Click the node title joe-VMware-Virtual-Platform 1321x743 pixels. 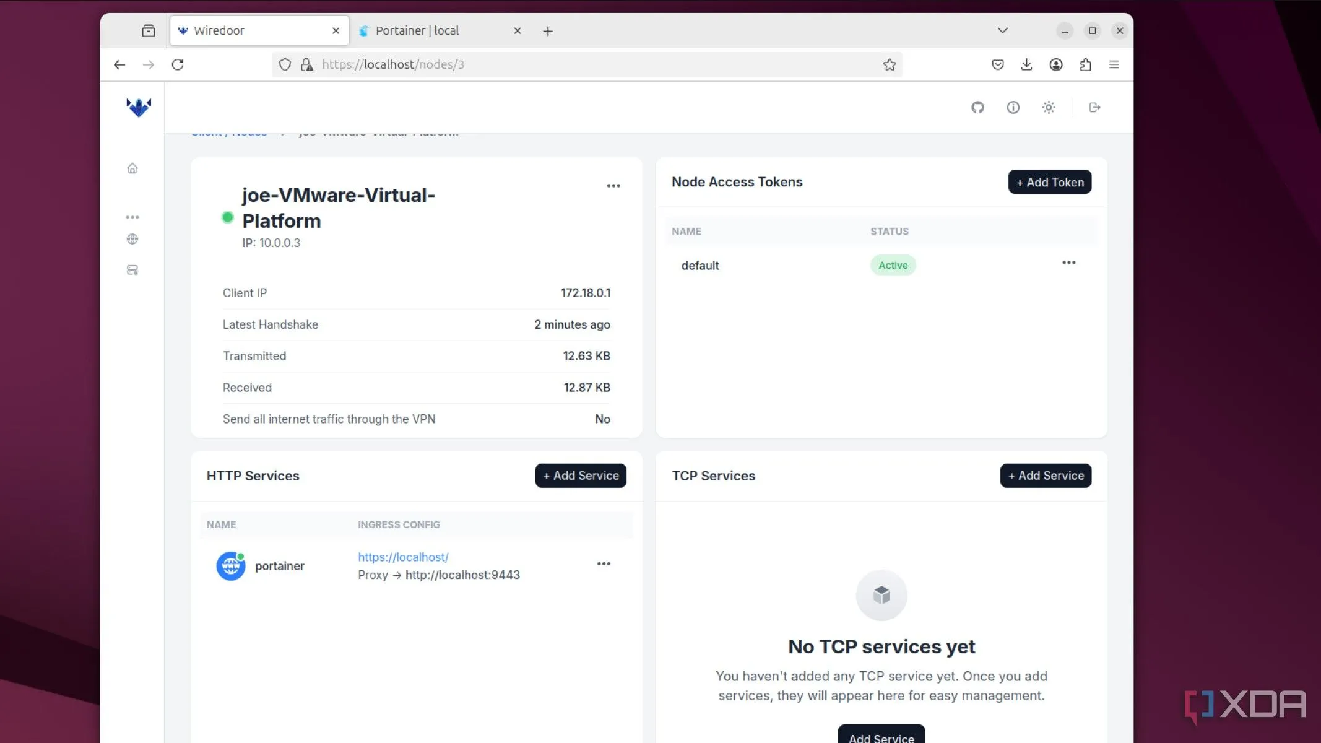click(x=339, y=207)
